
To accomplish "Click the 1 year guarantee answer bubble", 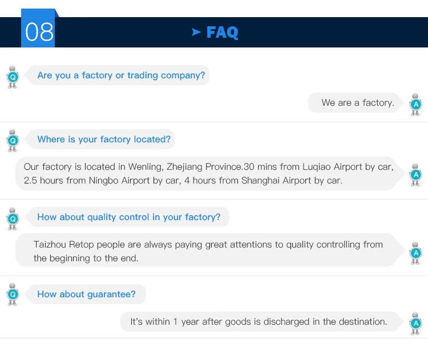I will pos(259,322).
